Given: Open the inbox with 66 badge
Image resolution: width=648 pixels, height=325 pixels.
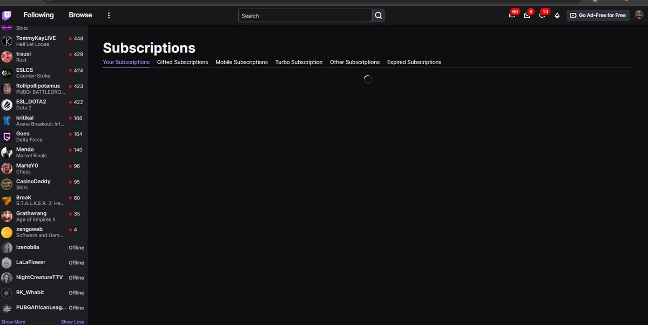Looking at the screenshot, I should pos(512,15).
